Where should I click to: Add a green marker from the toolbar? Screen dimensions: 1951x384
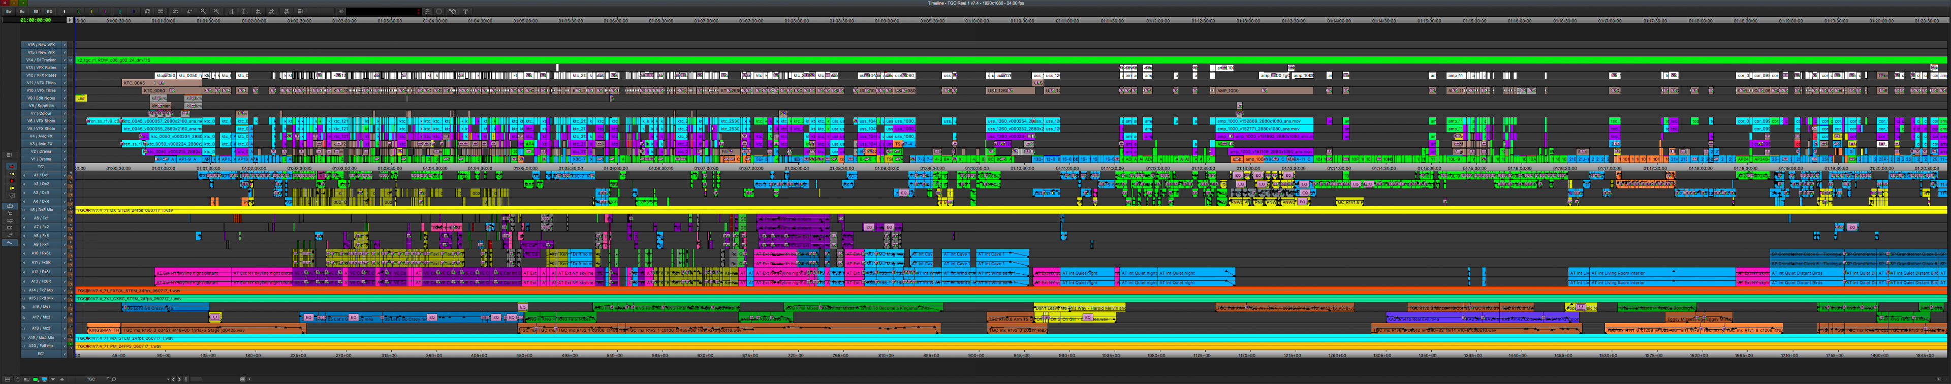(x=78, y=12)
